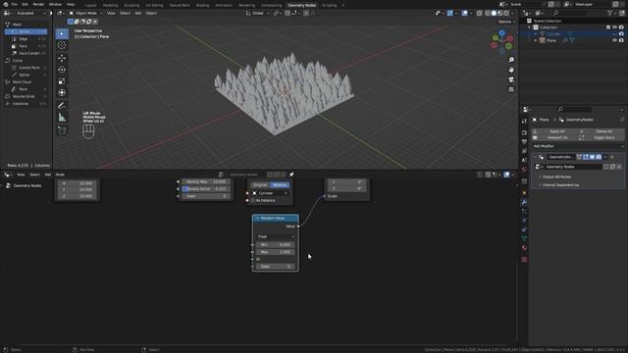Toggle modifier realtime display on GeometryNodes
The height and width of the screenshot is (353, 628).
[592, 157]
